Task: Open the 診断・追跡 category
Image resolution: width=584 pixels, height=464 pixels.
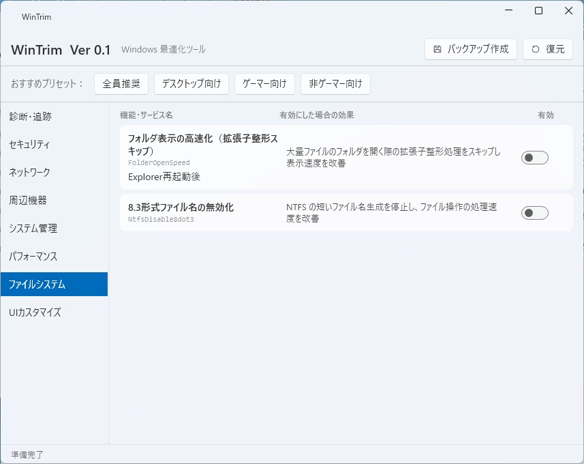Action: [x=54, y=117]
